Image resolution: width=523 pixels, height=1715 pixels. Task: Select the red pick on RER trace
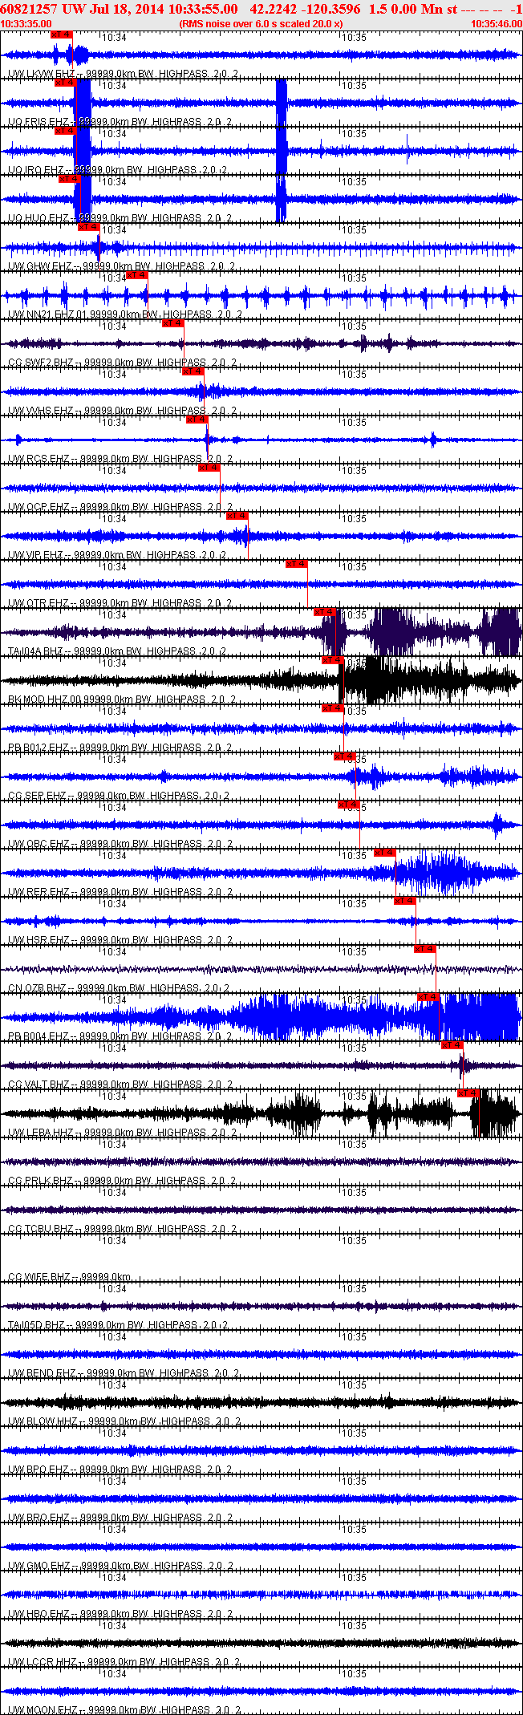[x=385, y=853]
